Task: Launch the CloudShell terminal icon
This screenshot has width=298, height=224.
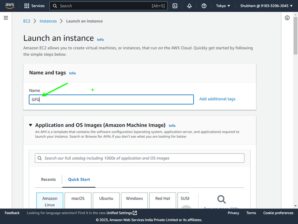Action: (x=175, y=6)
